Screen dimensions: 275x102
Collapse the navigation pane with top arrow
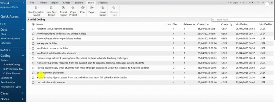24,3
